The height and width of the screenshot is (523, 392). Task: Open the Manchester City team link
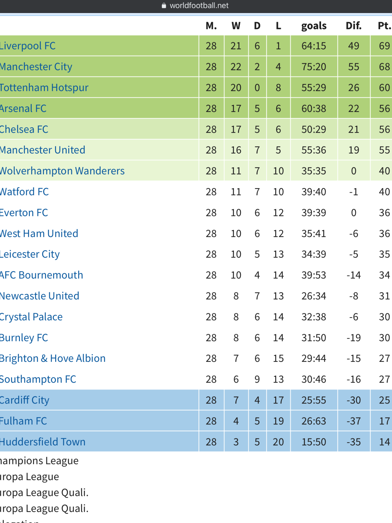click(36, 67)
